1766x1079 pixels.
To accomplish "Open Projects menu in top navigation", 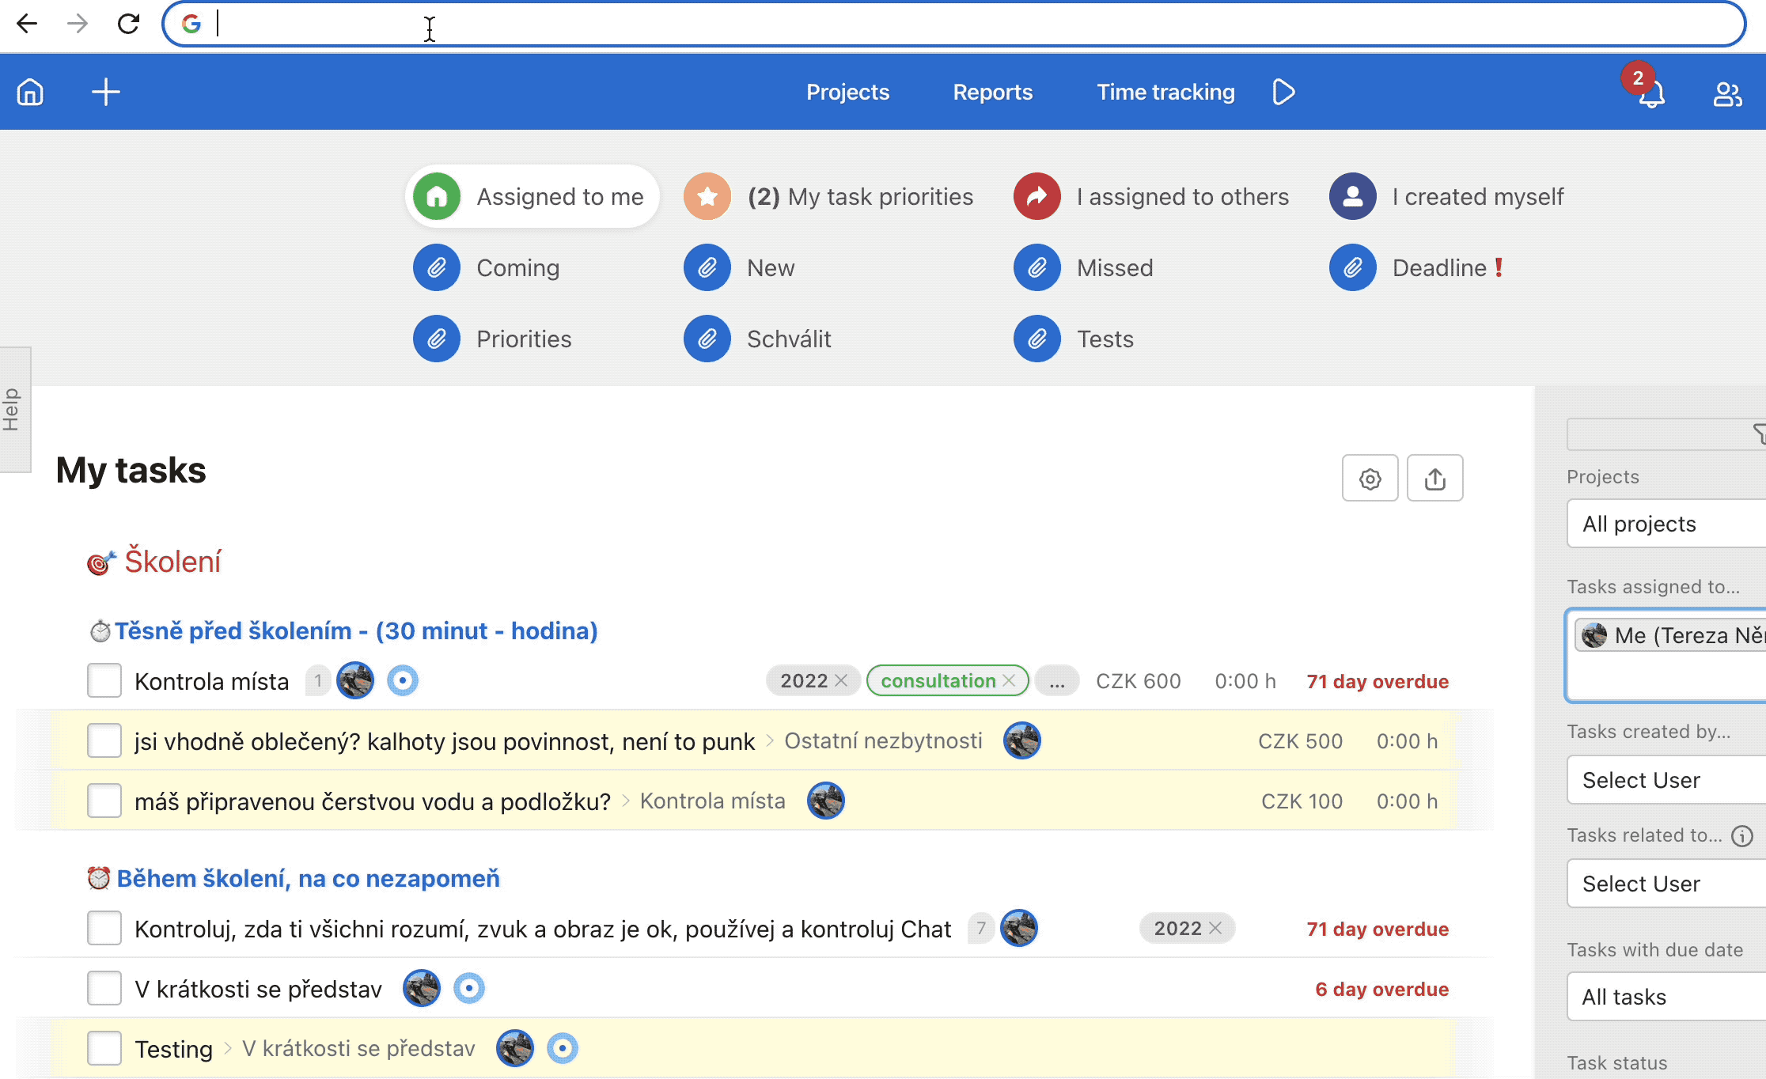I will 847,92.
